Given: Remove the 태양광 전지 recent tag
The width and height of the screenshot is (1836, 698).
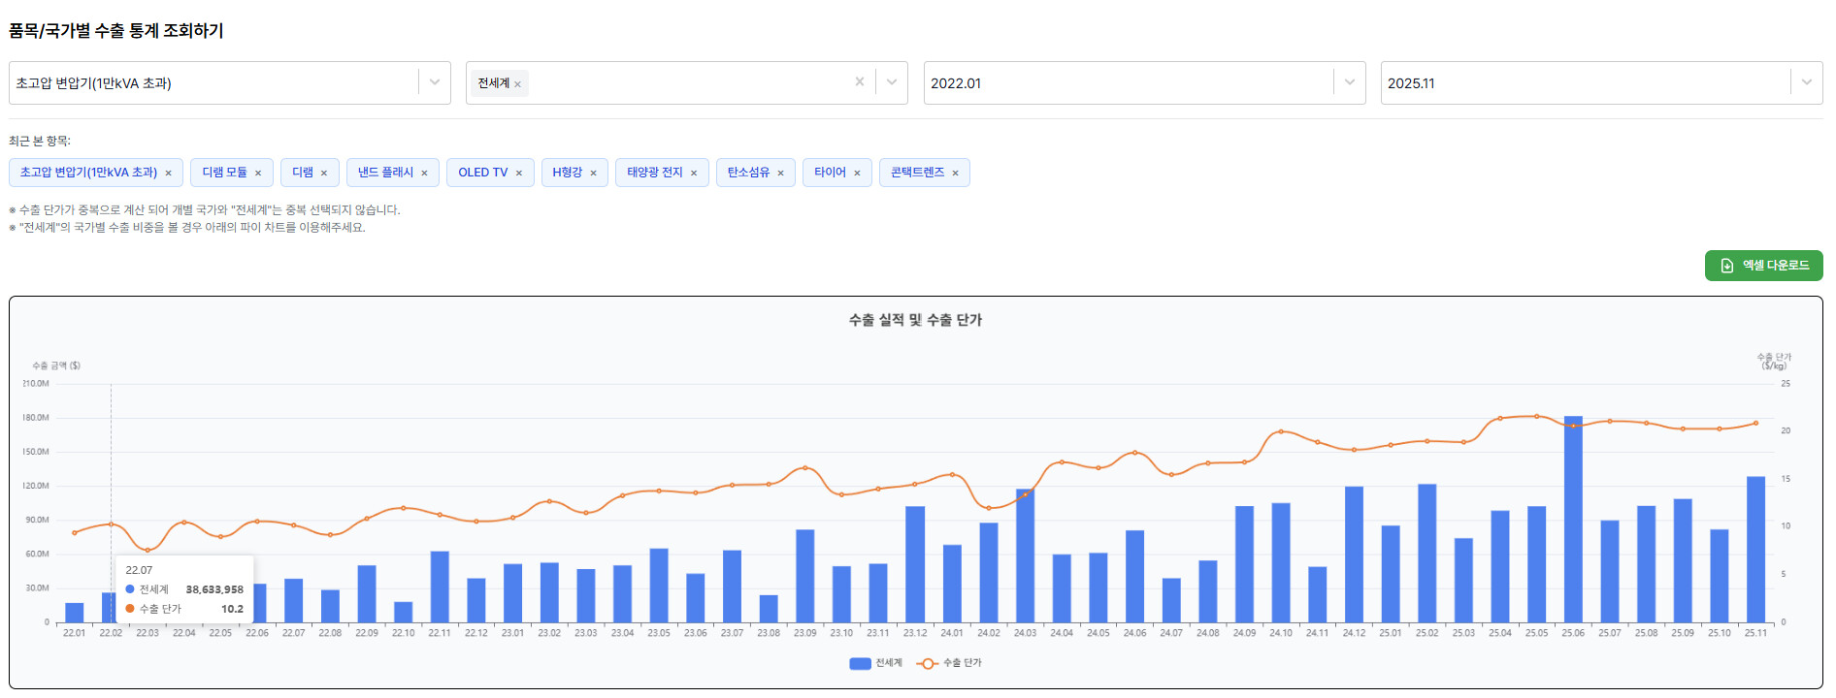Looking at the screenshot, I should pos(694,174).
